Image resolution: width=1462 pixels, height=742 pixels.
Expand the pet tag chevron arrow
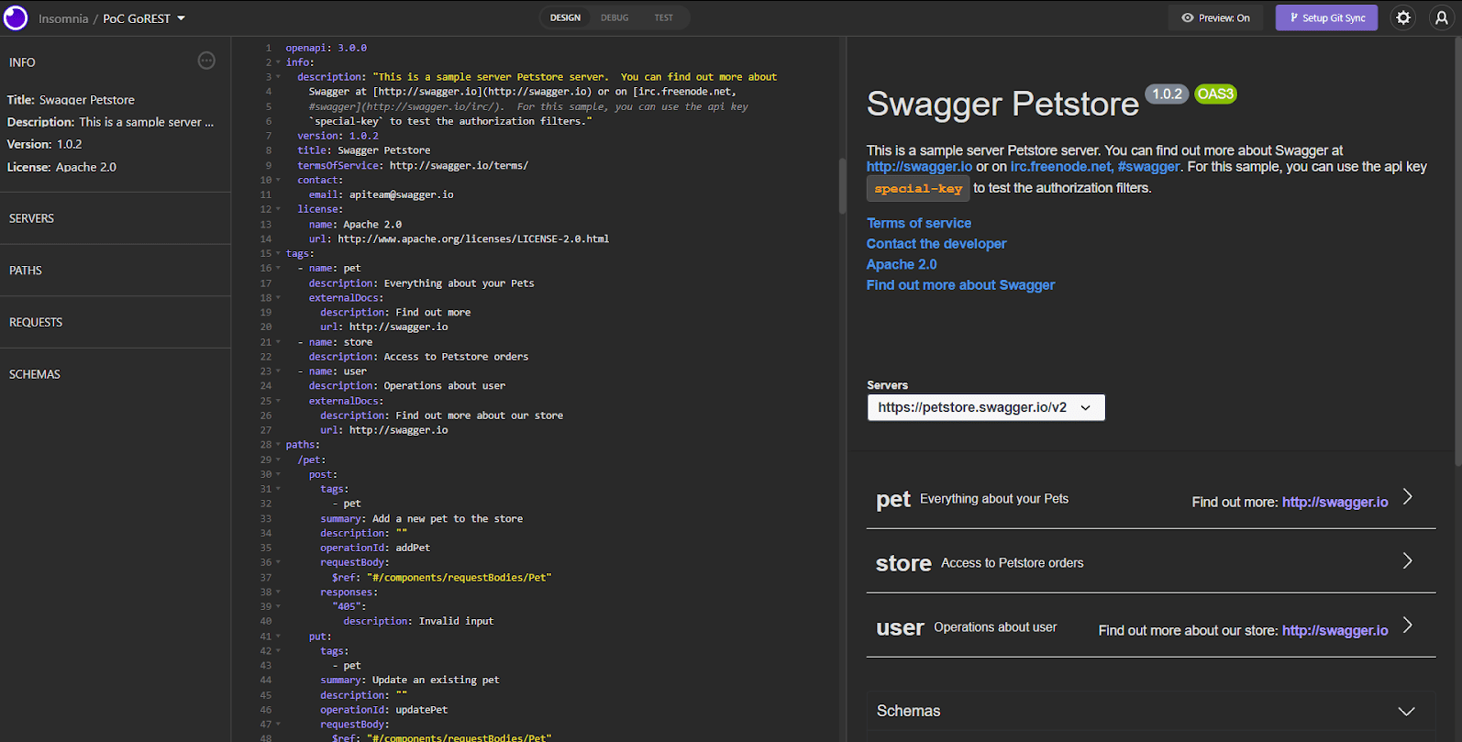[x=1407, y=497]
